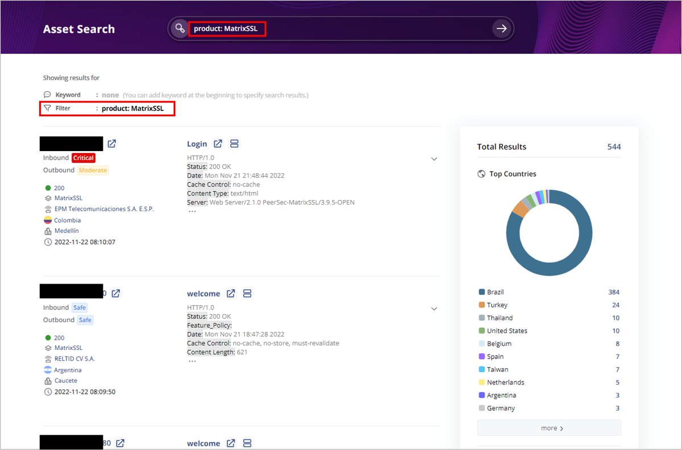
Task: Click the Colombia country link
Action: click(68, 220)
